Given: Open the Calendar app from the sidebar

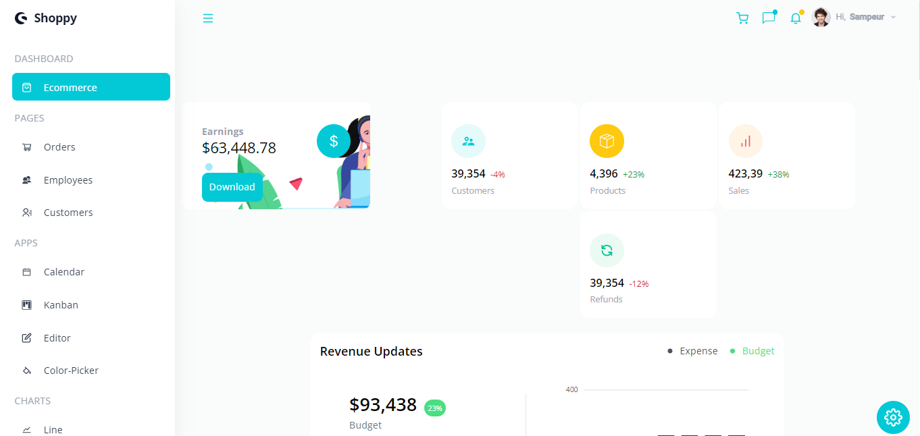Looking at the screenshot, I should tap(63, 271).
